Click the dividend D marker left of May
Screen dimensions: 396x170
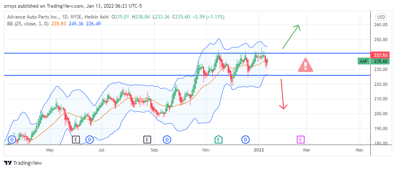pos(12,139)
